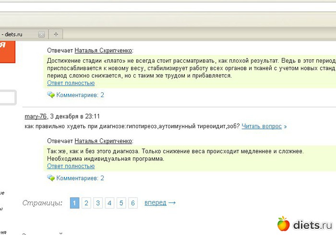Click 'Читать вопрос »' link
The height and width of the screenshot is (235, 336).
click(264, 126)
